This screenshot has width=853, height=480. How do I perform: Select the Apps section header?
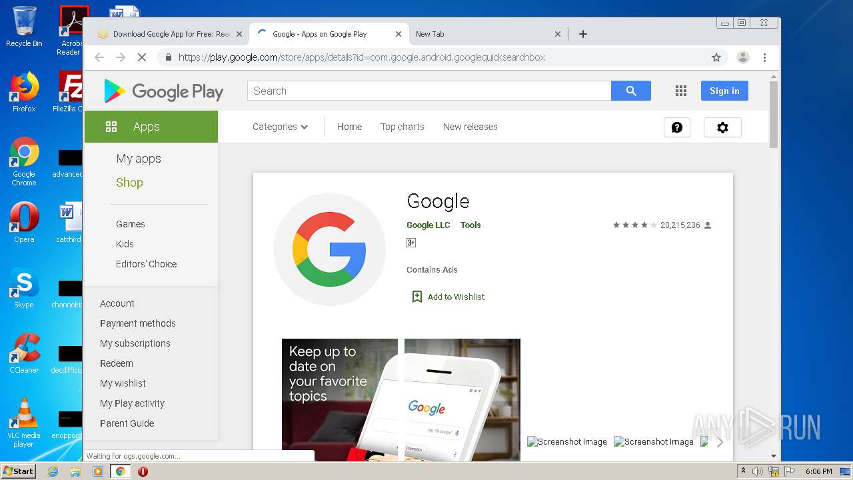pos(151,127)
